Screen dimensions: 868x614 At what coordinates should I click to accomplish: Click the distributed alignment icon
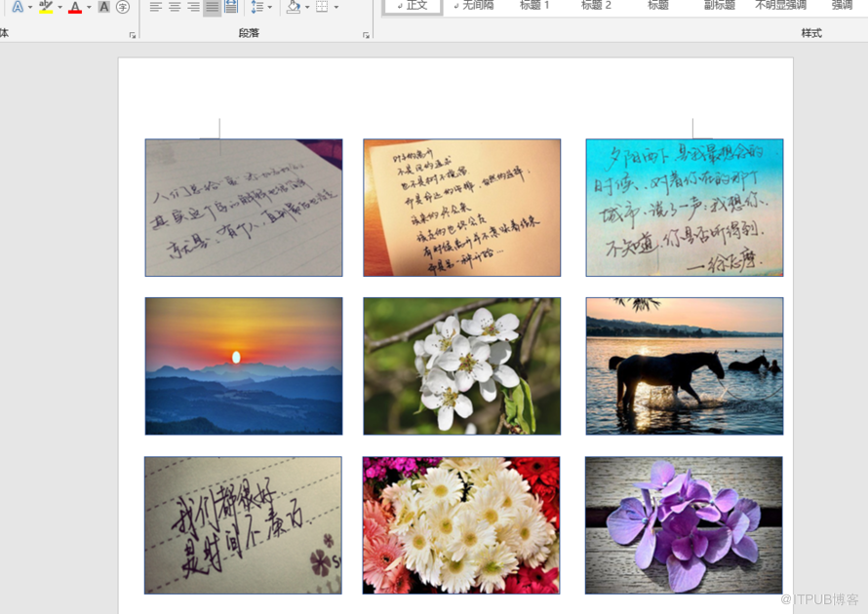[x=231, y=7]
